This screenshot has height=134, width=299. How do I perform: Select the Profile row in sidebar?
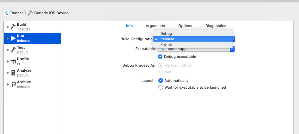pos(33,61)
